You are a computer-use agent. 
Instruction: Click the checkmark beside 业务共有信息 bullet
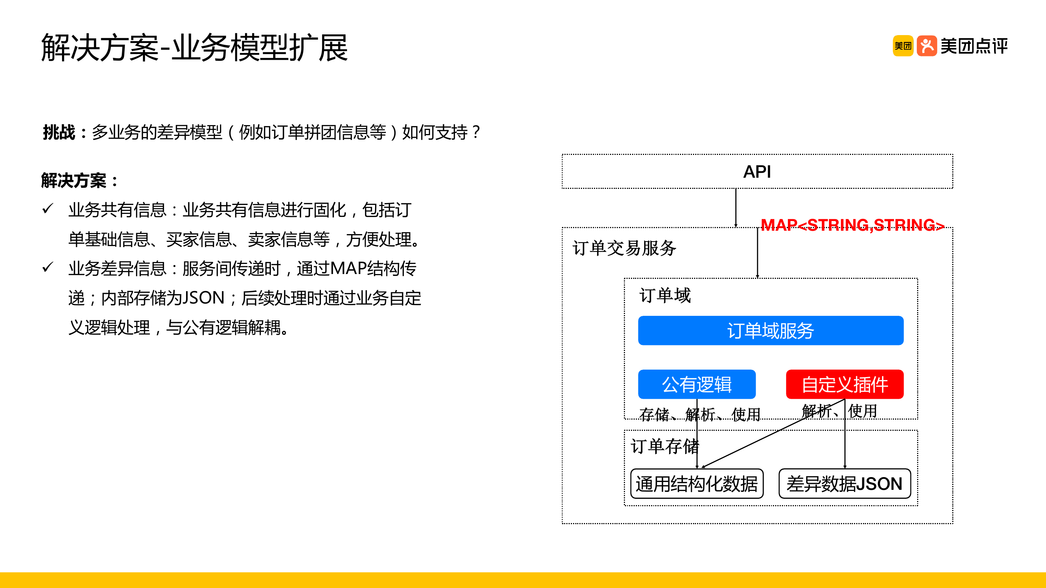[48, 209]
